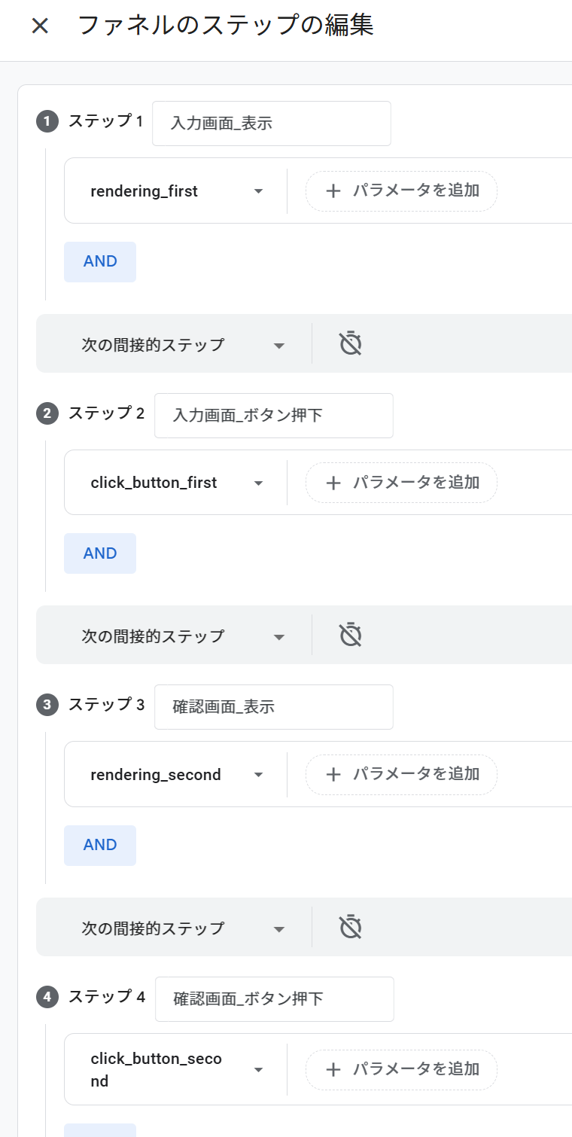Image resolution: width=572 pixels, height=1137 pixels.
Task: Add a parameter to rendering_second
Action: [401, 774]
